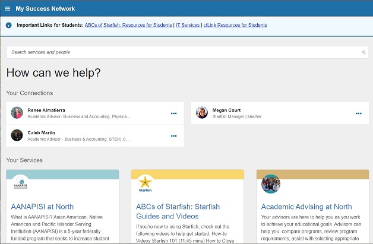Open the IT Services link
Screen dimensions: 373x244
point(188,25)
